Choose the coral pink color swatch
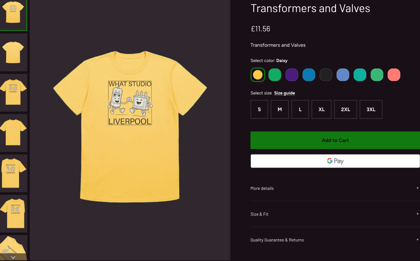 (x=394, y=75)
